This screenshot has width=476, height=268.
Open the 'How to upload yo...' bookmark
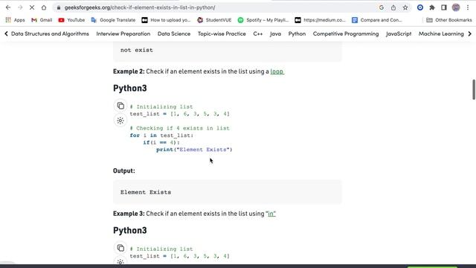pos(166,20)
